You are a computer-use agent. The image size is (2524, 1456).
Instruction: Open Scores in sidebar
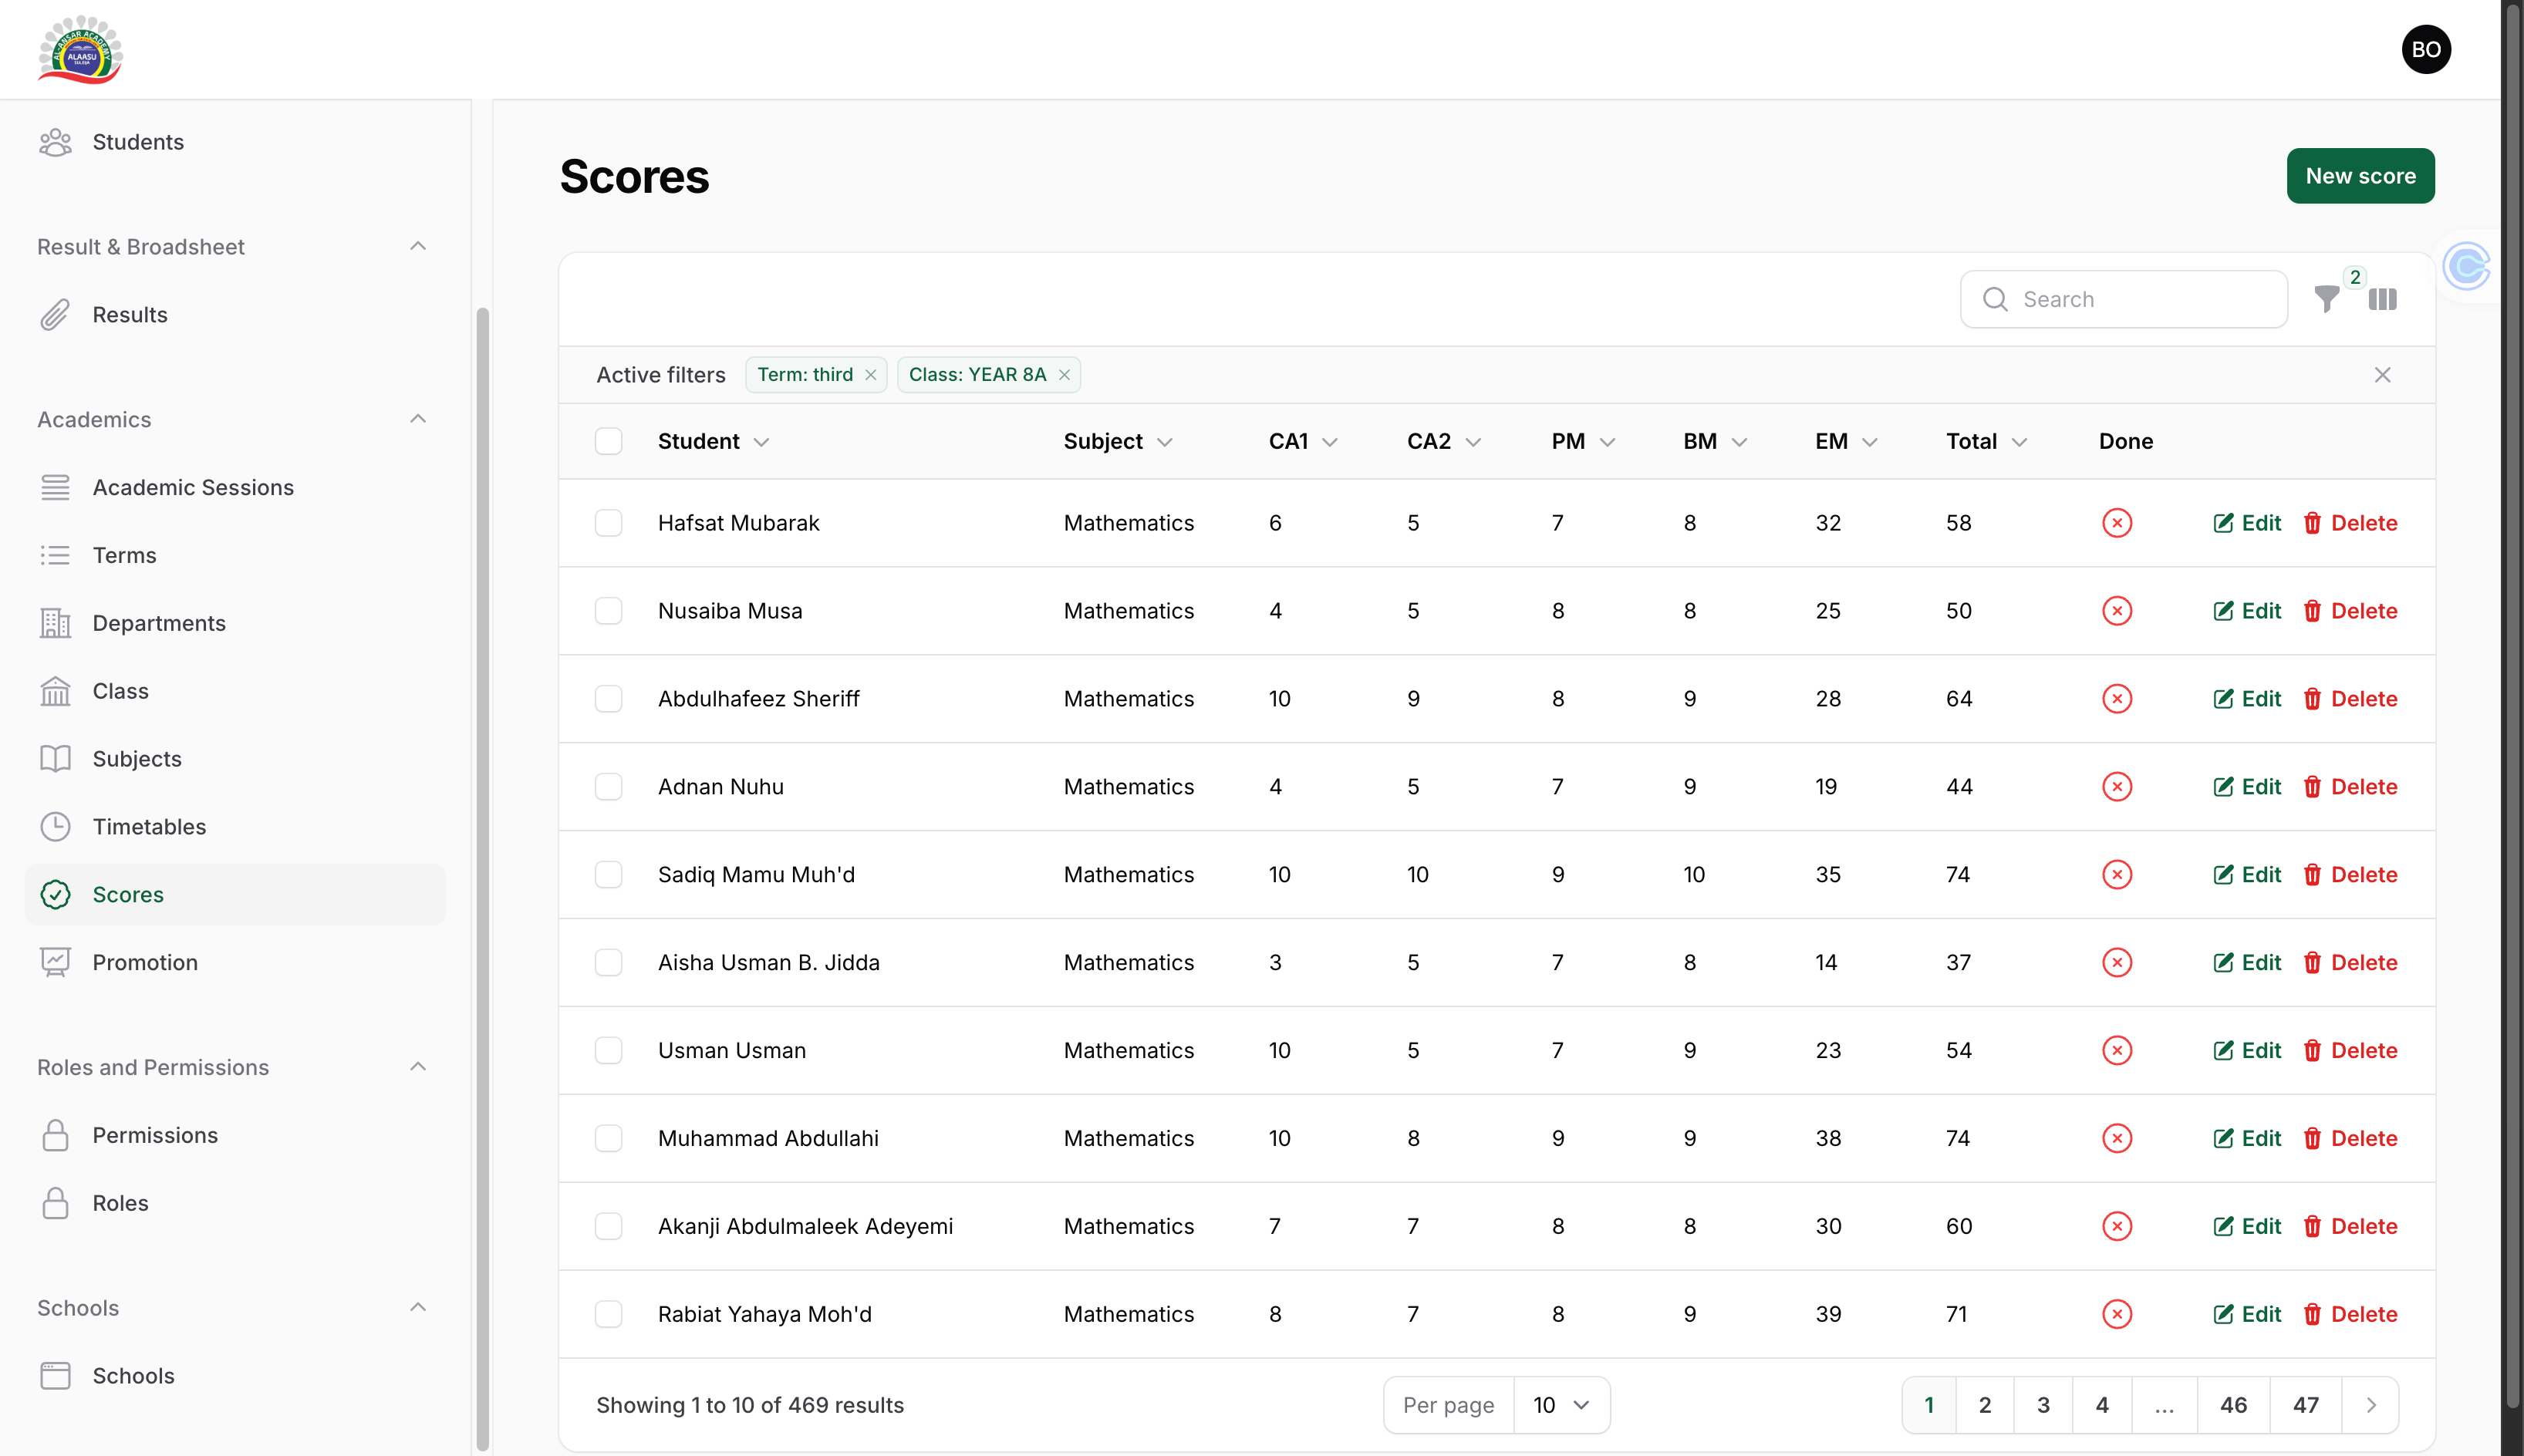click(235, 895)
